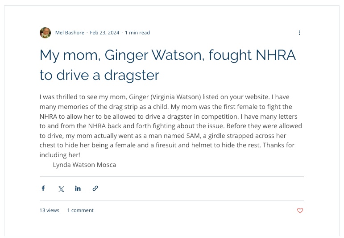Like the post with the heart icon
Viewport: 344px width, 238px height.
300,211
